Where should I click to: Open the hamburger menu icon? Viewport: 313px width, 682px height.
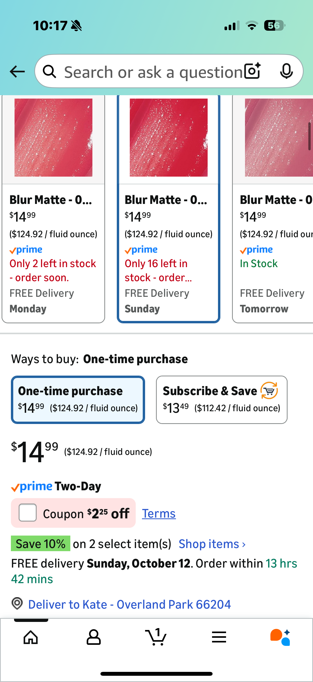219,637
